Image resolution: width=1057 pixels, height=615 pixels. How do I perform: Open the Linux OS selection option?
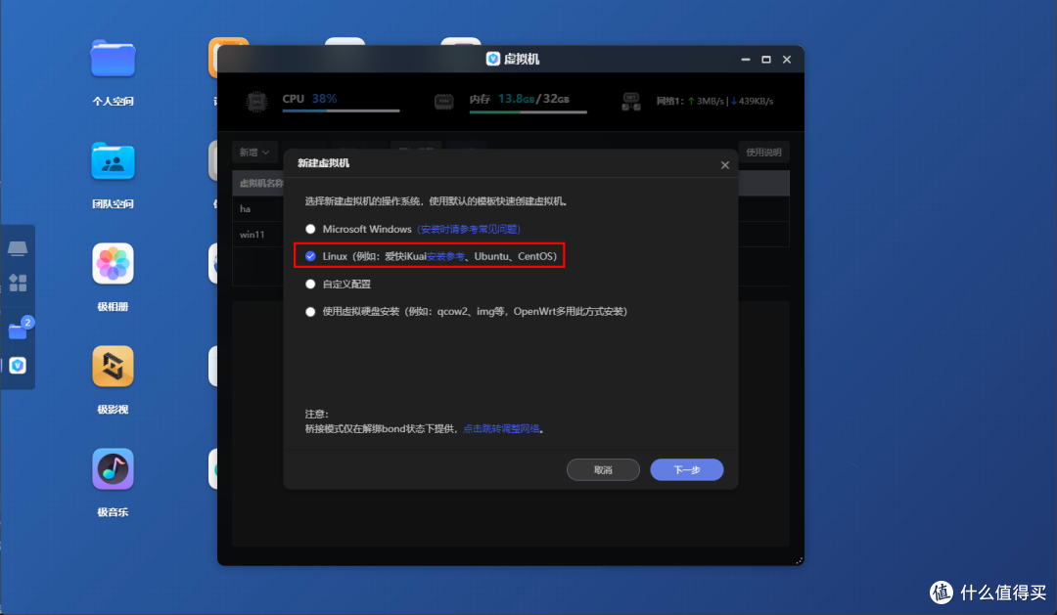click(x=310, y=256)
